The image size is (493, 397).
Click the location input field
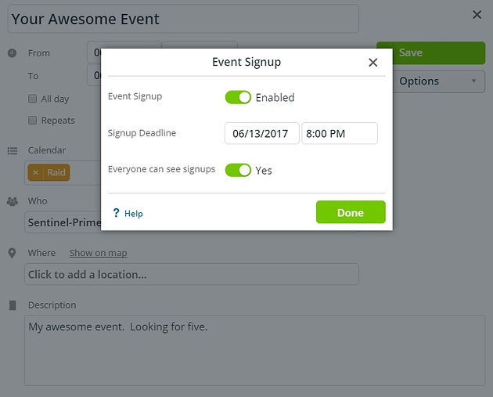tap(192, 274)
